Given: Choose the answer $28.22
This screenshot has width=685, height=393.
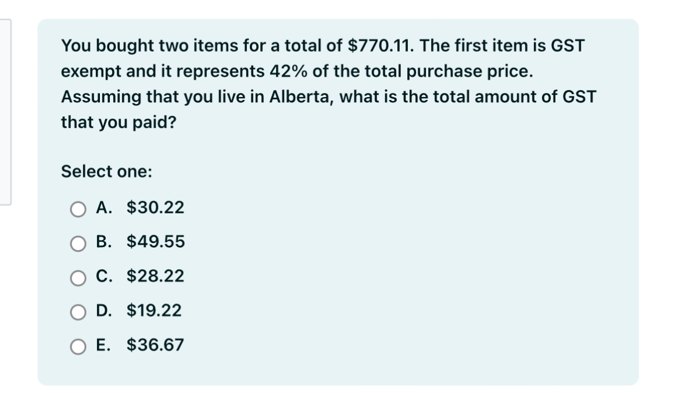Looking at the screenshot, I should pos(155,276).
